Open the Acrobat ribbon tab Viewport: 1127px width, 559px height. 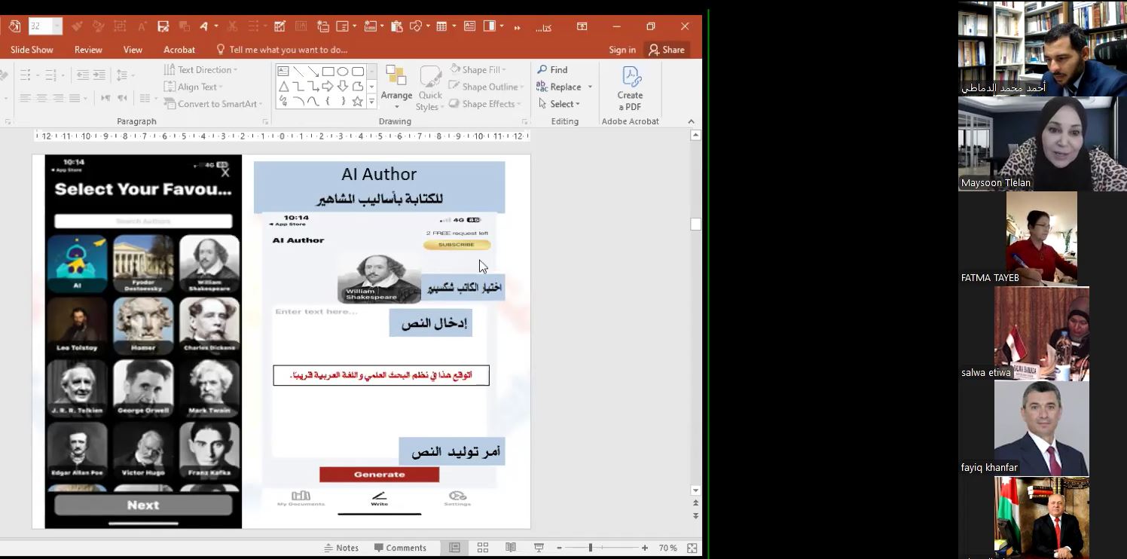[179, 50]
